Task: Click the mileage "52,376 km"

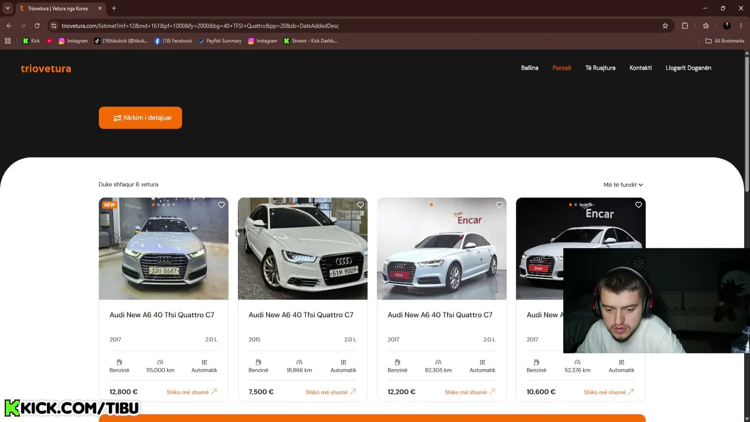Action: 577,370
